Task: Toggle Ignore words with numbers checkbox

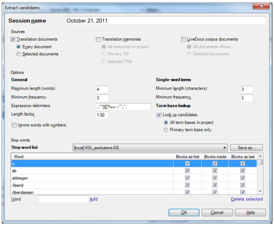Action: pos(14,125)
